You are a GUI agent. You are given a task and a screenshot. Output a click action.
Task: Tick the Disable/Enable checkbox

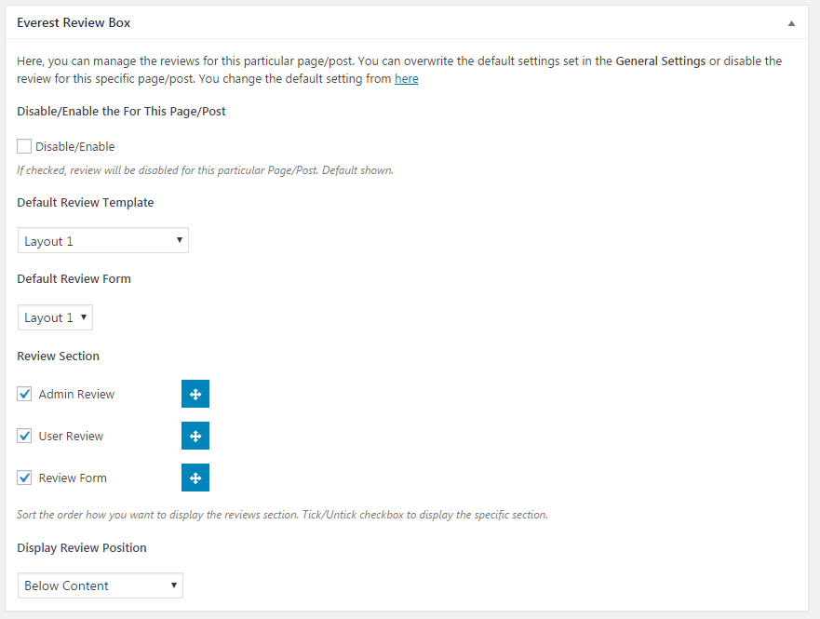pos(24,146)
